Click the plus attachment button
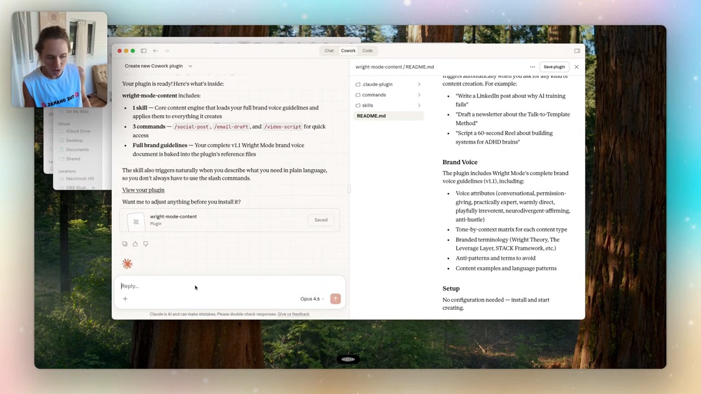Viewport: 701px width, 394px height. 125,299
